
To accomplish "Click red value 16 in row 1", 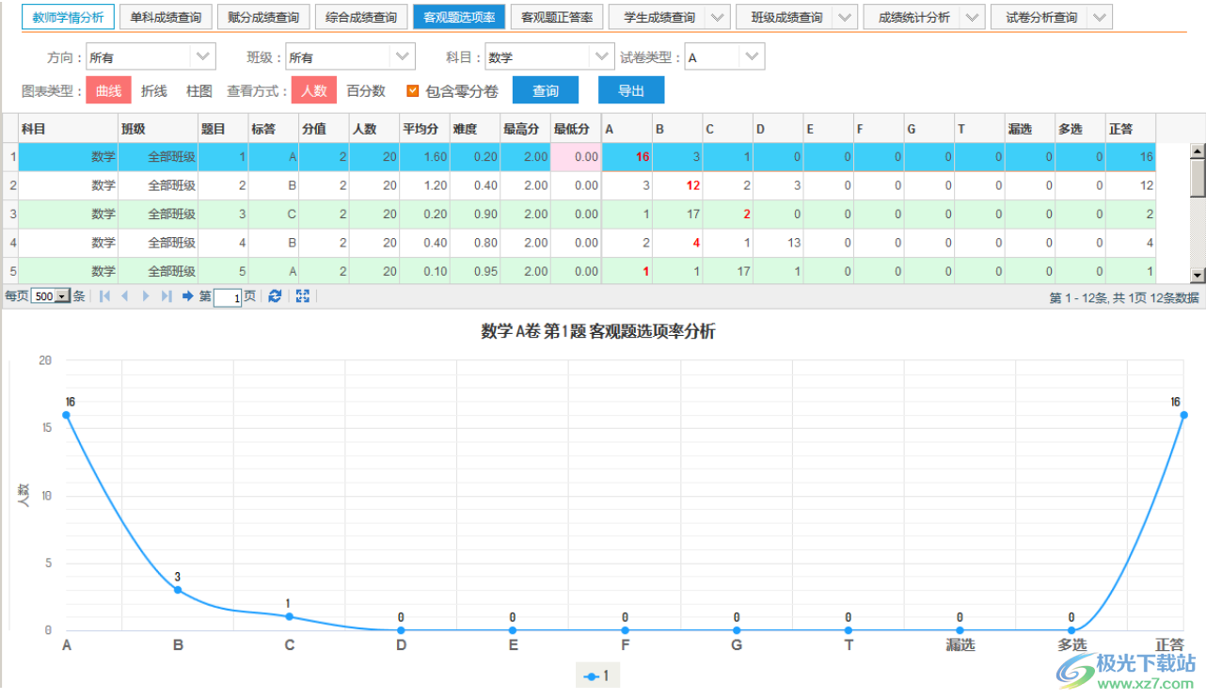I will click(643, 157).
